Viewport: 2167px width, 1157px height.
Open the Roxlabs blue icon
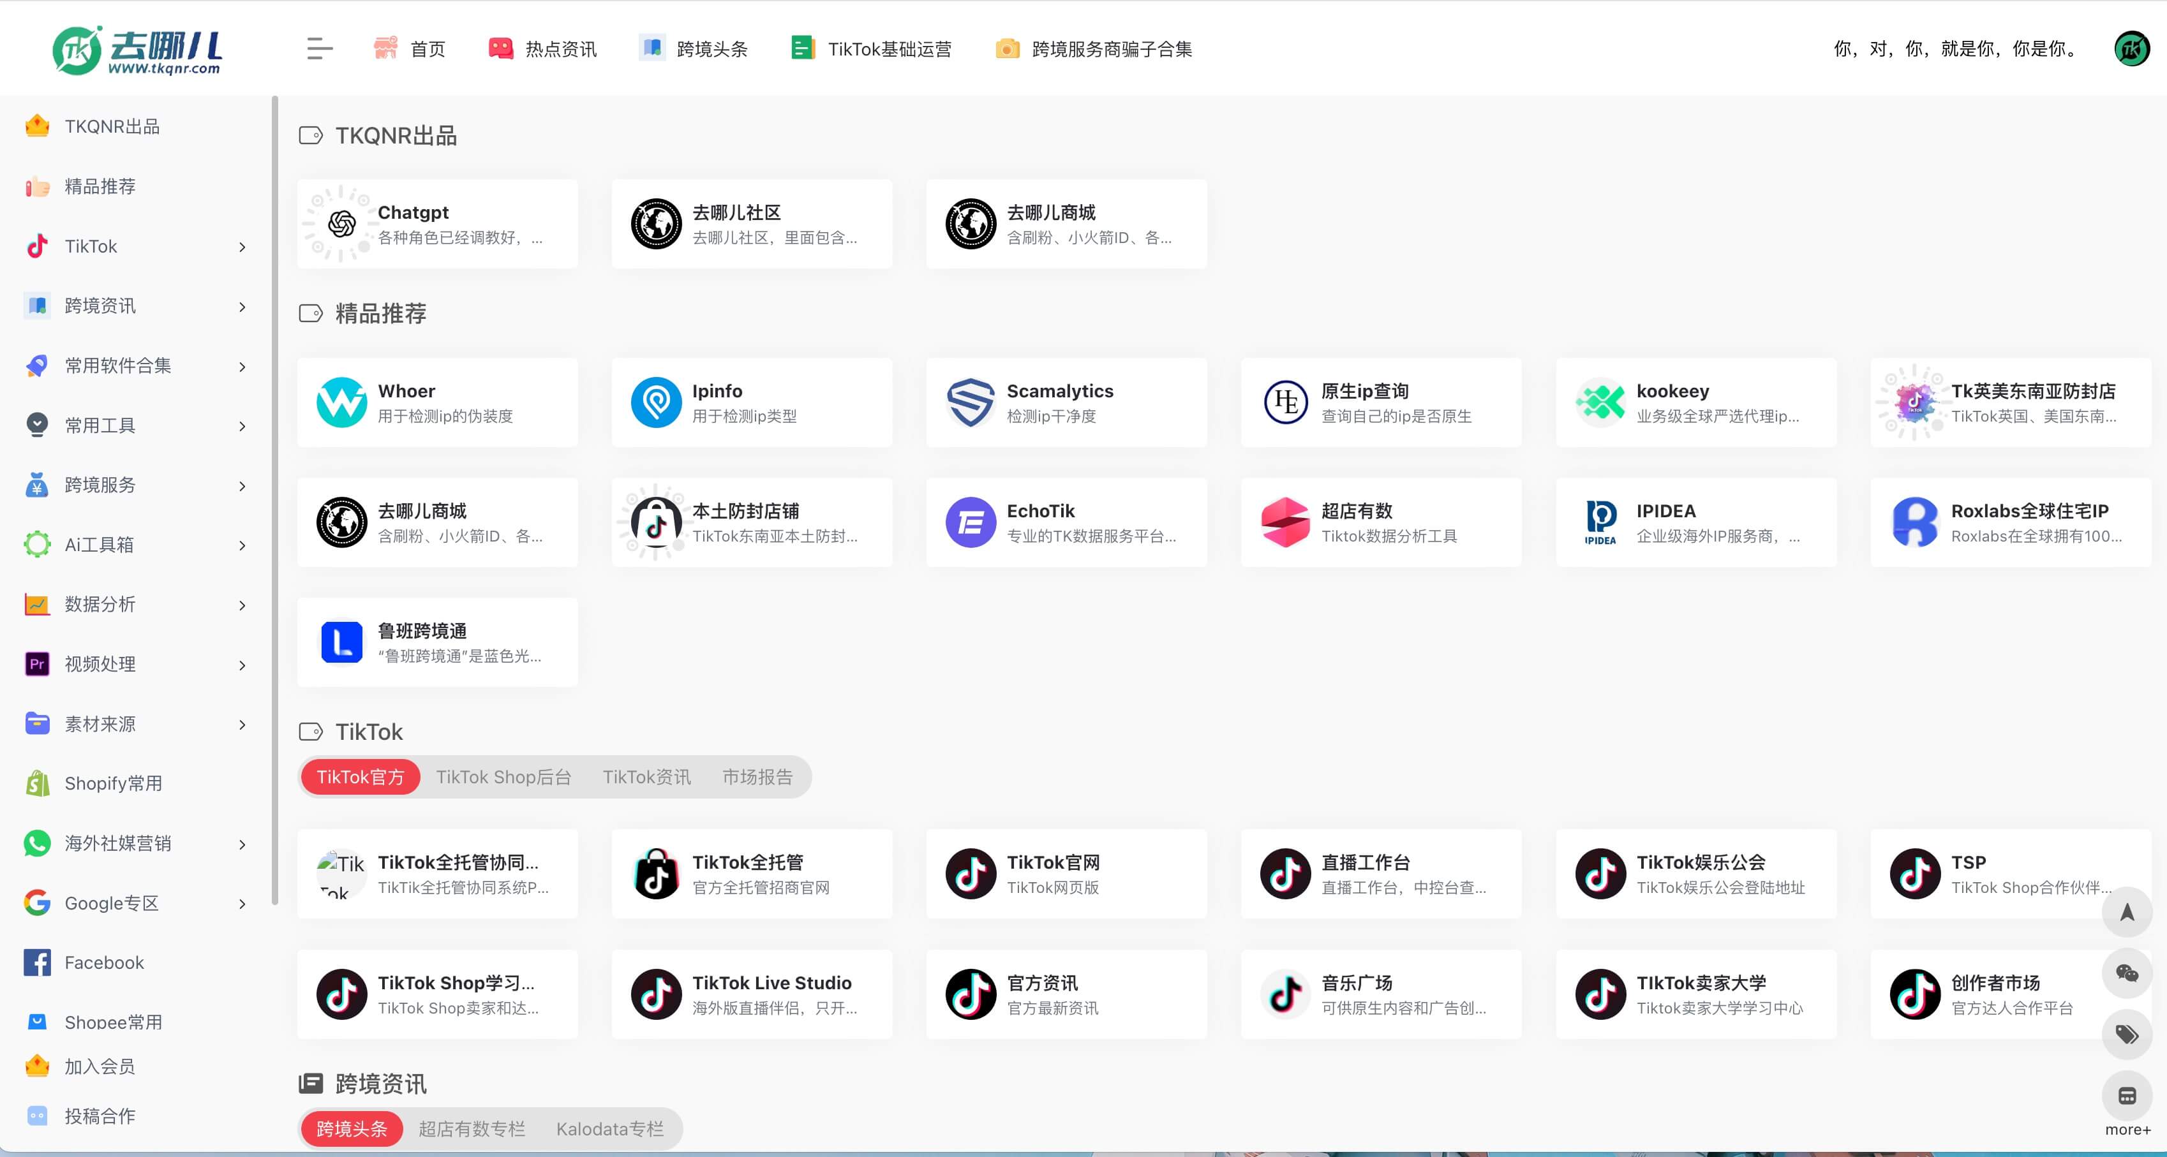(1915, 522)
